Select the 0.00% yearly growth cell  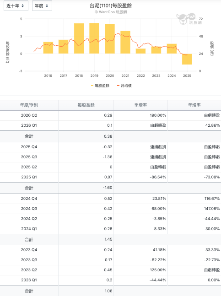(214, 280)
